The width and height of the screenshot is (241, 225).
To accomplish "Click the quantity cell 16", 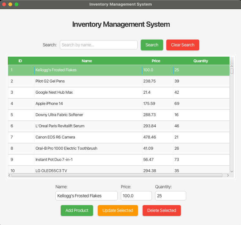I will [x=201, y=115].
